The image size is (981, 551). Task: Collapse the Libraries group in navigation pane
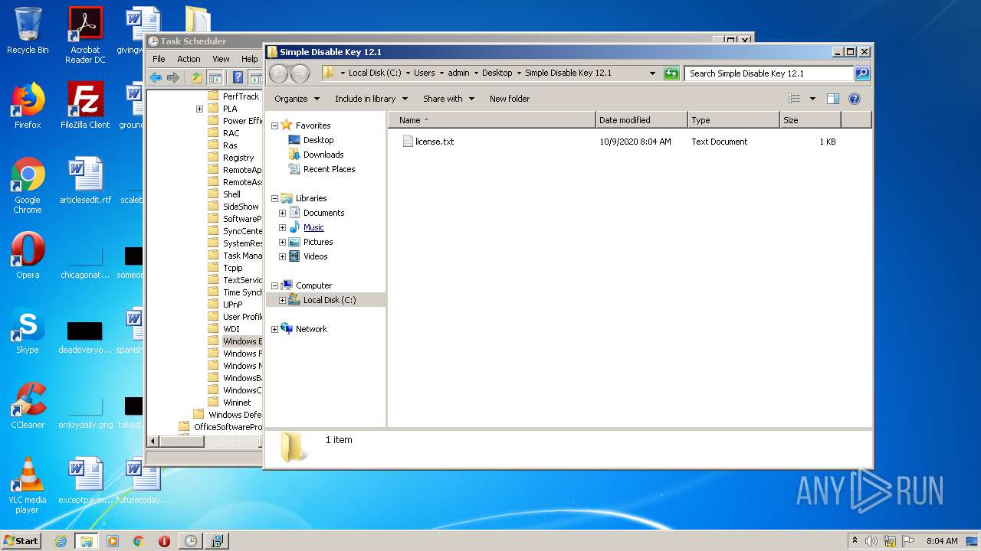(274, 198)
